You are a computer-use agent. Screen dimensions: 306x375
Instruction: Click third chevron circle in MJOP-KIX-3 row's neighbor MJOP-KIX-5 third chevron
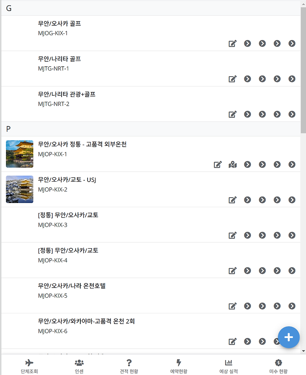pyautogui.click(x=277, y=306)
